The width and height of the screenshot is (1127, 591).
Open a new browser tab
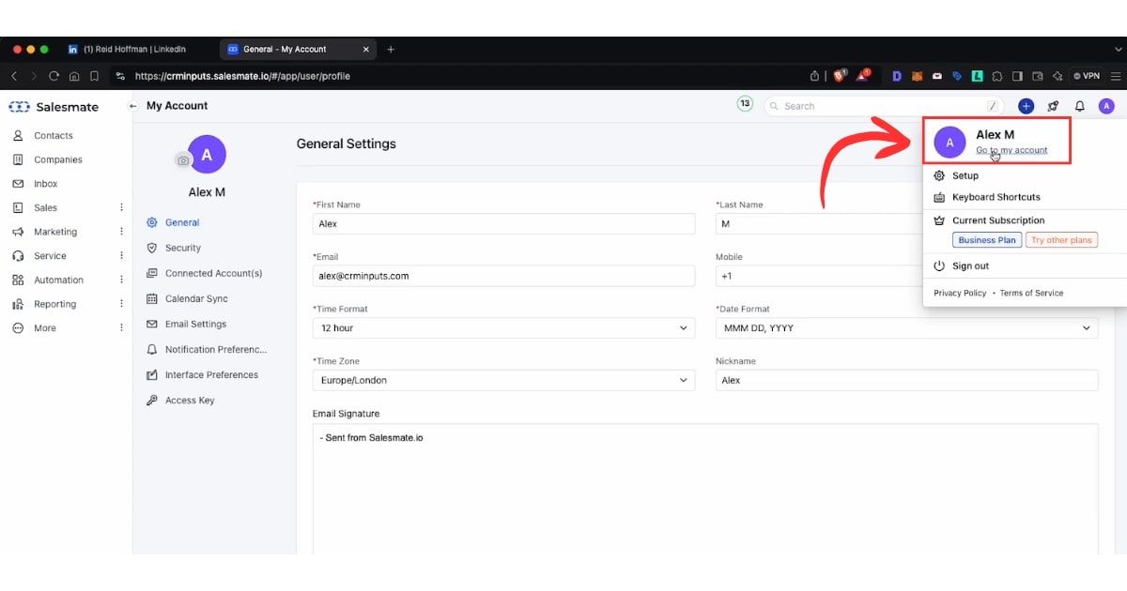pyautogui.click(x=391, y=50)
